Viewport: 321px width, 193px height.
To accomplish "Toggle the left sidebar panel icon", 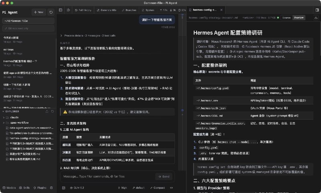I will [x=61, y=10].
